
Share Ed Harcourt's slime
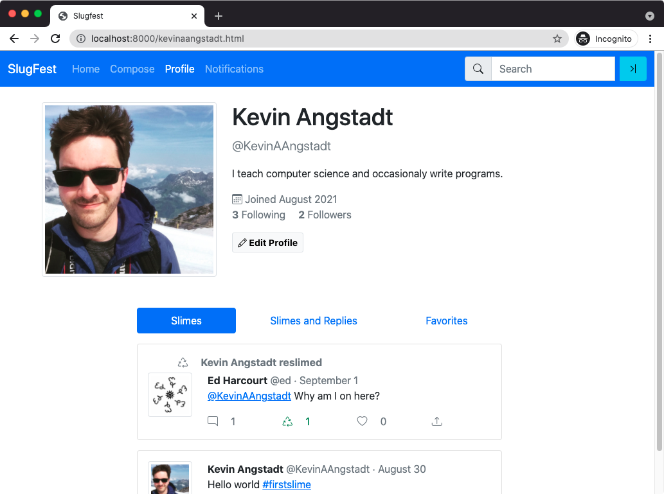tap(436, 421)
